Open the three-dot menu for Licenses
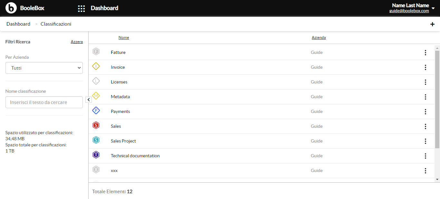 (426, 82)
